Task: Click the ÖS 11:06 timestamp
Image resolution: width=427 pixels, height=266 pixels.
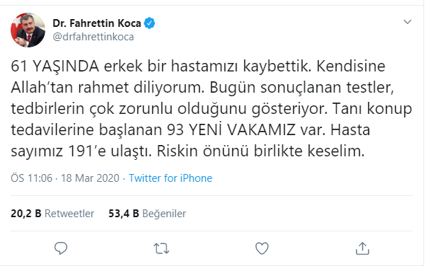Action: tap(31, 178)
